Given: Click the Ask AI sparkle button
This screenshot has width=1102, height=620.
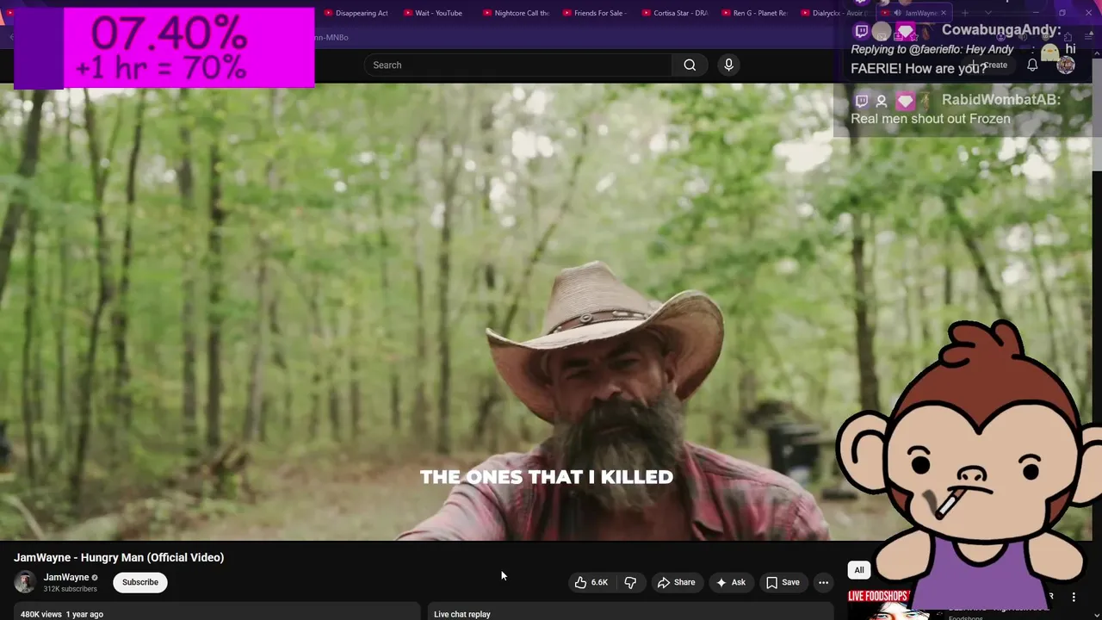Looking at the screenshot, I should pos(731,582).
